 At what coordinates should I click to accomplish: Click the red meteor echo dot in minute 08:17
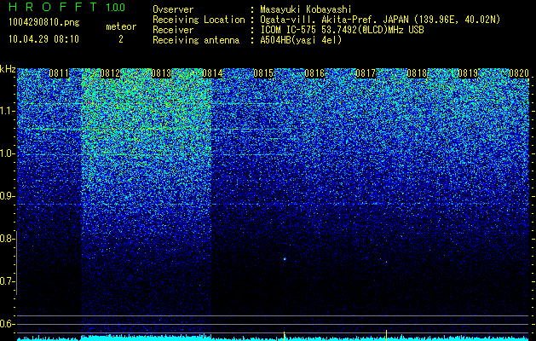point(386,262)
